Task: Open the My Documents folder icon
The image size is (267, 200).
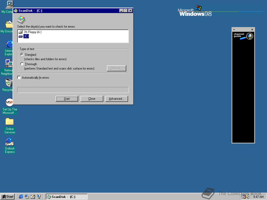Action: (9, 24)
